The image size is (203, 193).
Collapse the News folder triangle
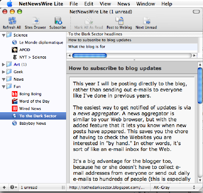[x=3, y=80]
